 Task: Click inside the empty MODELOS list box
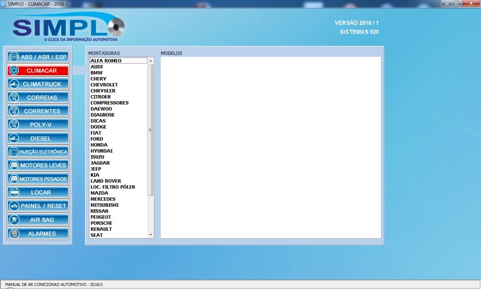(x=271, y=148)
